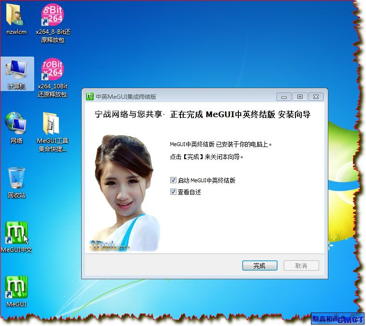Click the 取消 button

(301, 266)
